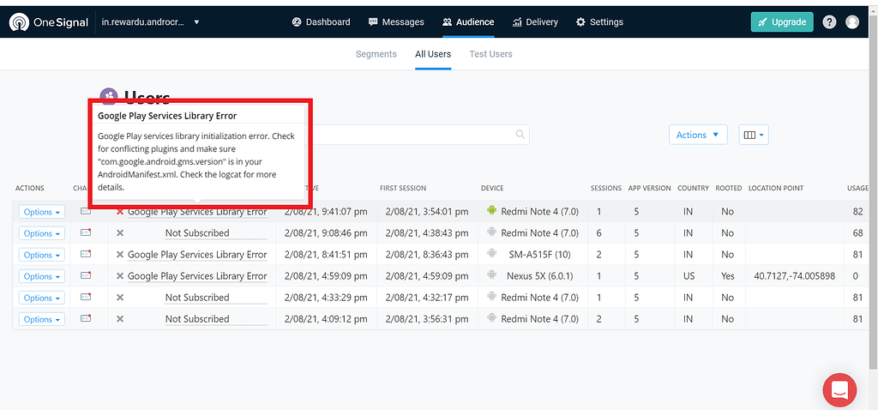Open Options for the 4:09:12 pm row

click(x=42, y=319)
